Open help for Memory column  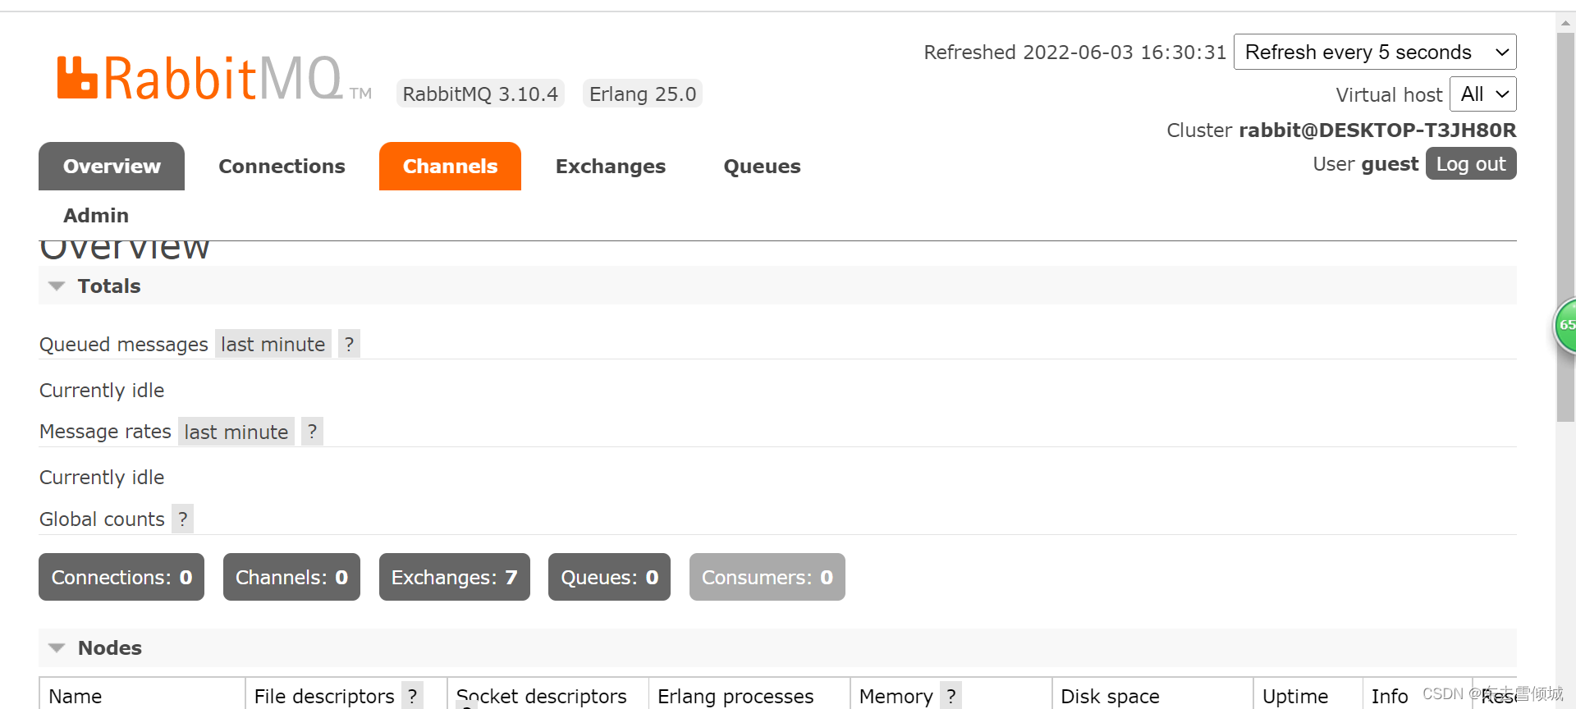[x=951, y=696]
